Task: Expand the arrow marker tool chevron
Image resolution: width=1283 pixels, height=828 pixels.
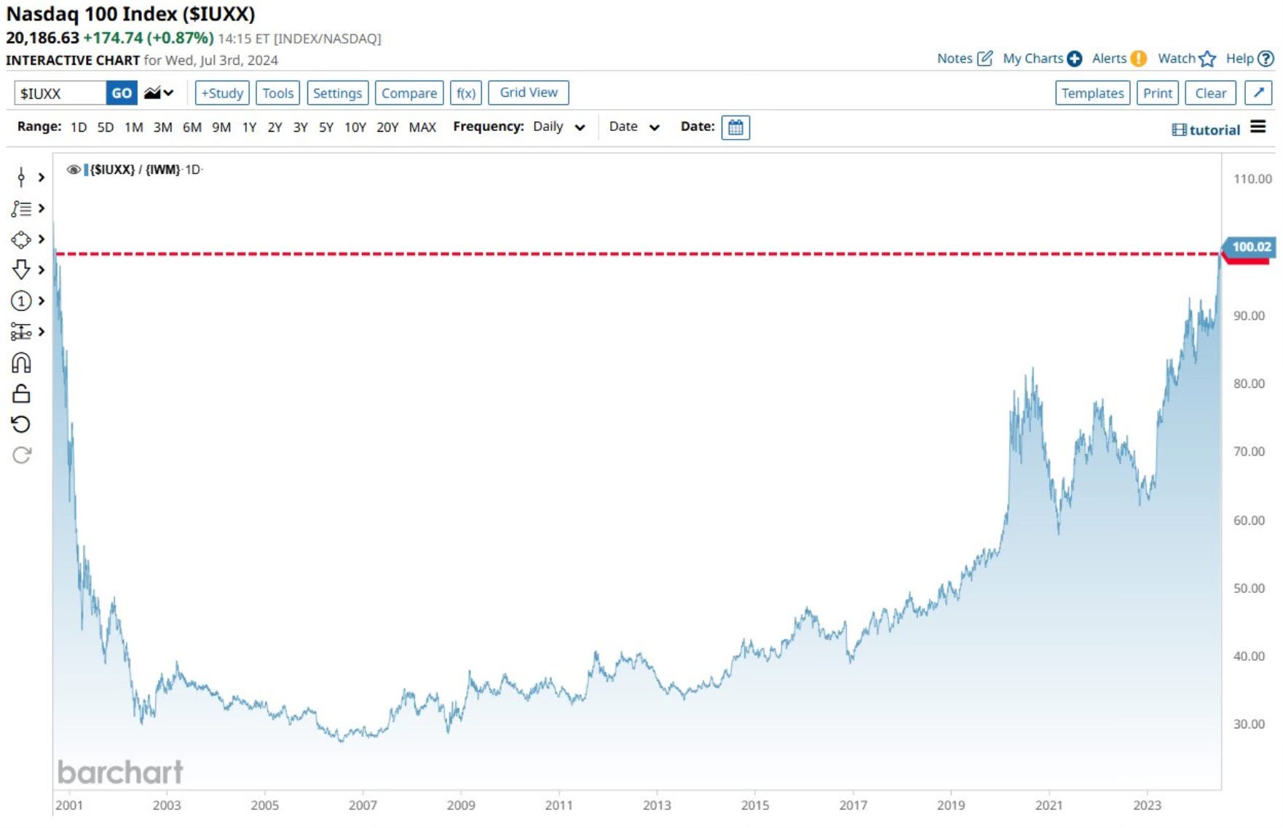Action: click(42, 270)
